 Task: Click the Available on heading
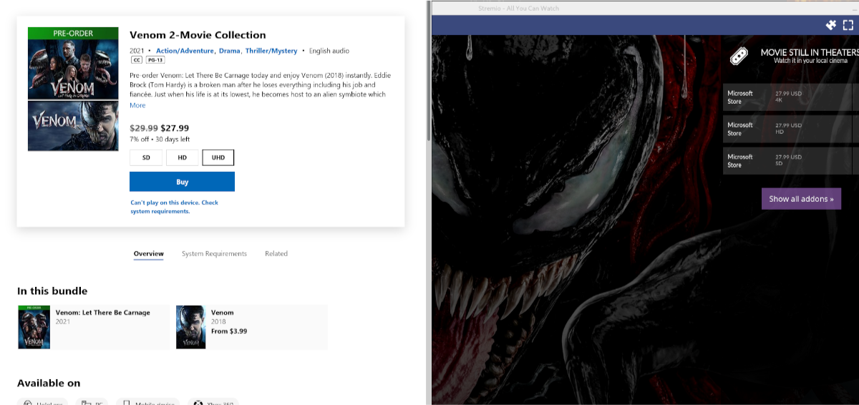(x=49, y=384)
